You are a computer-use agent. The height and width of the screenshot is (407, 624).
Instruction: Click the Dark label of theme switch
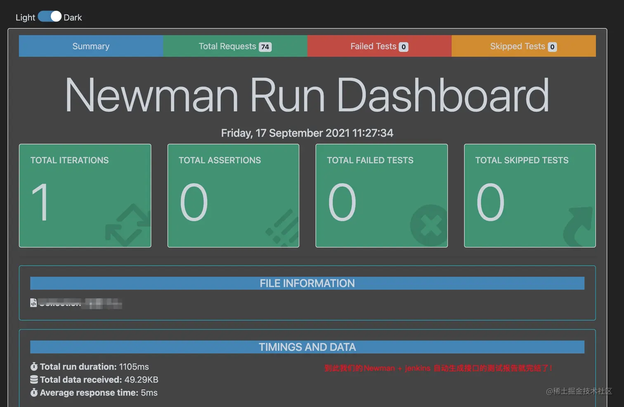coord(73,17)
